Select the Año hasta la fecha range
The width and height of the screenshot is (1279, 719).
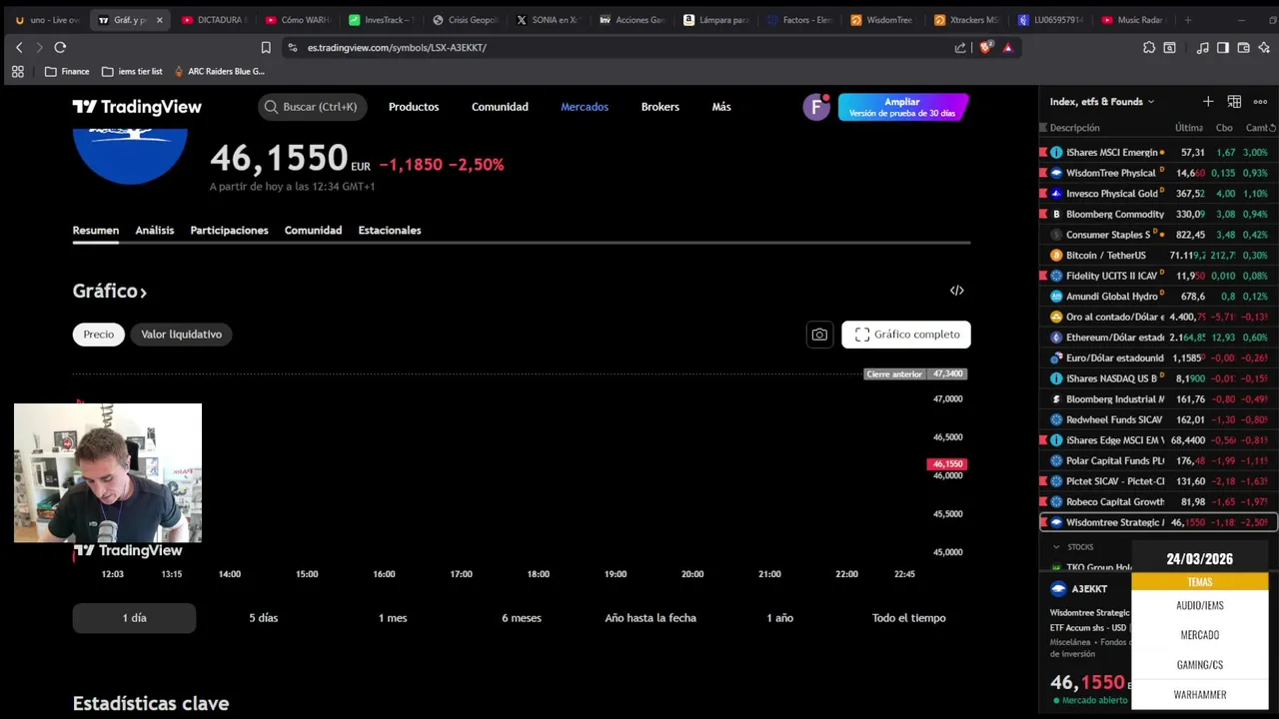coord(650,618)
